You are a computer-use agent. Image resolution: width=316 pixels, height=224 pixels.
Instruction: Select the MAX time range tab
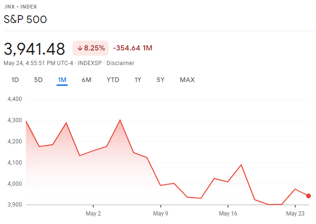(187, 80)
